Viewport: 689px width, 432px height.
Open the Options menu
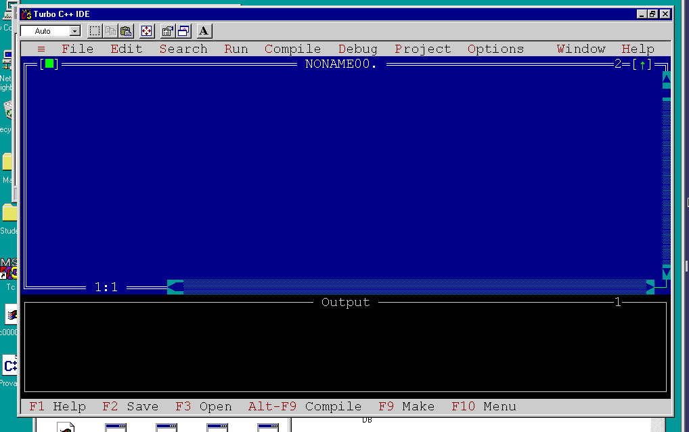(496, 49)
